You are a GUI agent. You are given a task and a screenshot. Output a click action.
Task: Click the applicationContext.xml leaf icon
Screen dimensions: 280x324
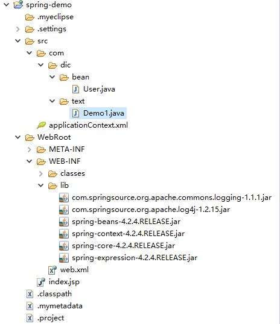41,125
